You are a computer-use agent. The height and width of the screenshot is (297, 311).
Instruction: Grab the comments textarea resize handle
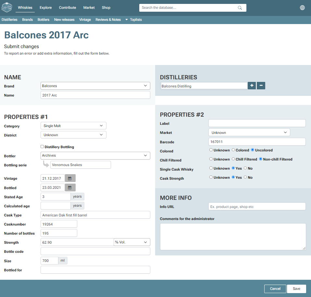[304, 248]
